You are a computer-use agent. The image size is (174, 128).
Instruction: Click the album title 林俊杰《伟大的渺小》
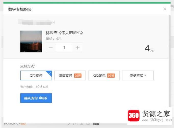[x=64, y=33]
